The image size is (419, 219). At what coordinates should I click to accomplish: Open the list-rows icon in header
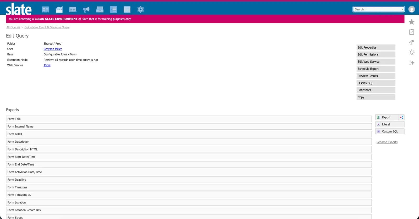pos(113,10)
